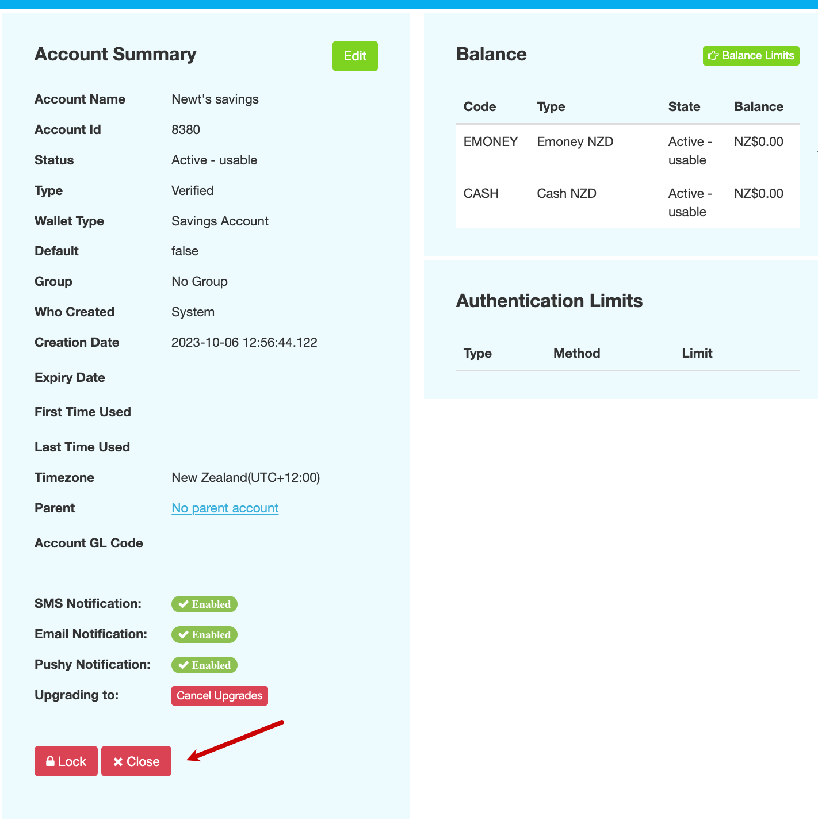Toggle the Pushy Notification Enabled badge
Screen dimensions: 818x835
[204, 665]
